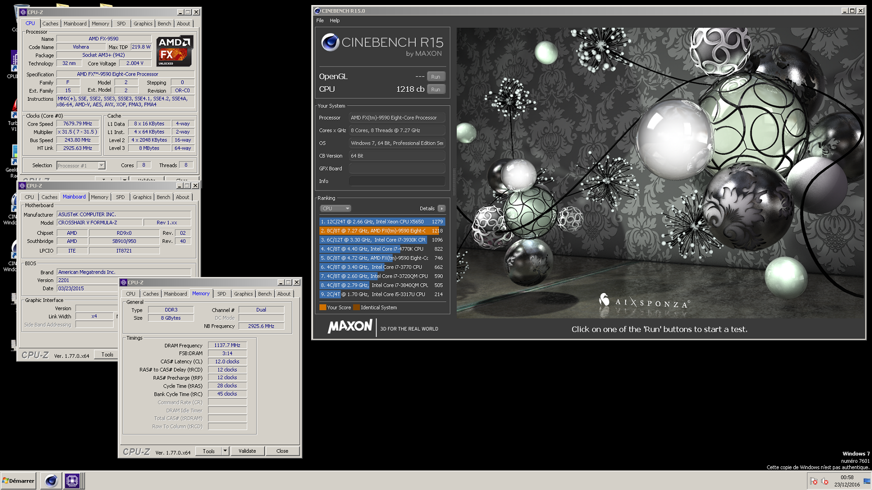
Task: Click the MAXON logo at bottom
Action: [x=350, y=327]
